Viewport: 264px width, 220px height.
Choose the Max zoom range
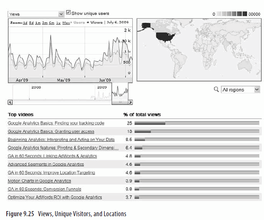point(66,22)
